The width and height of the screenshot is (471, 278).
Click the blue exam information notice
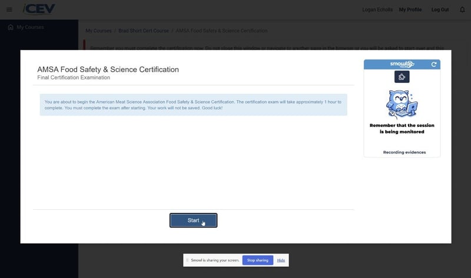(194, 105)
